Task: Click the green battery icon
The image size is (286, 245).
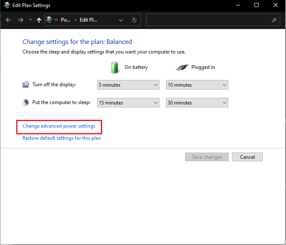Action: point(115,67)
